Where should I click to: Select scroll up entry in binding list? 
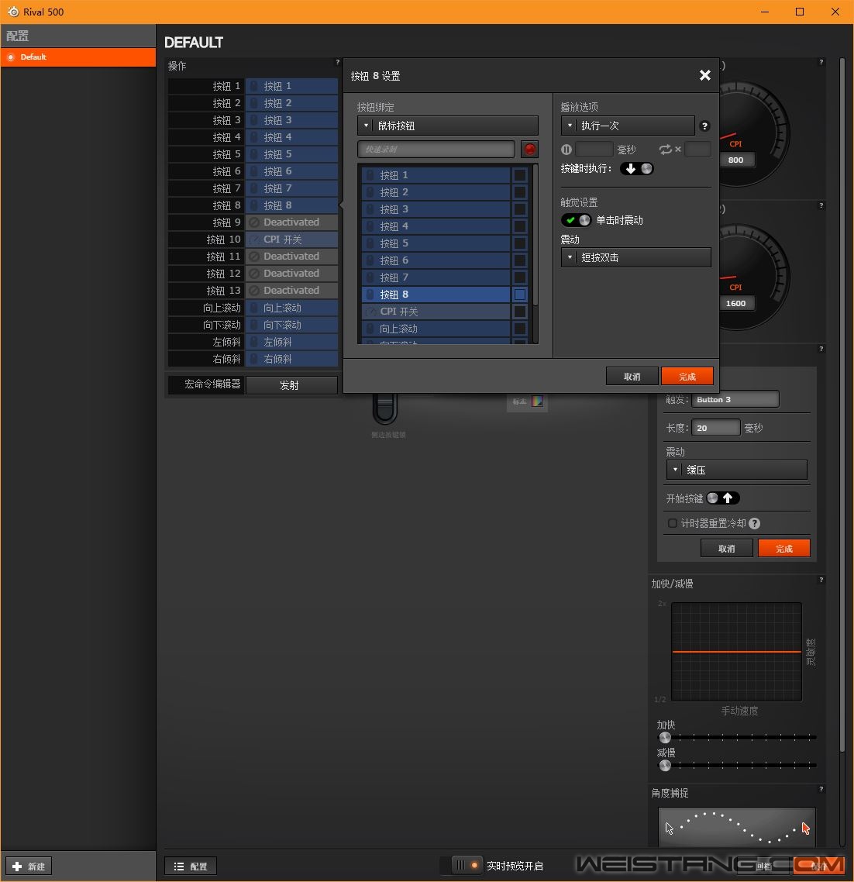point(436,329)
